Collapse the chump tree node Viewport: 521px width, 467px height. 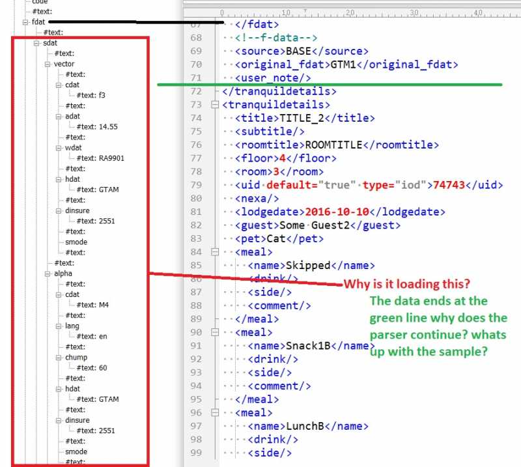[x=58, y=358]
